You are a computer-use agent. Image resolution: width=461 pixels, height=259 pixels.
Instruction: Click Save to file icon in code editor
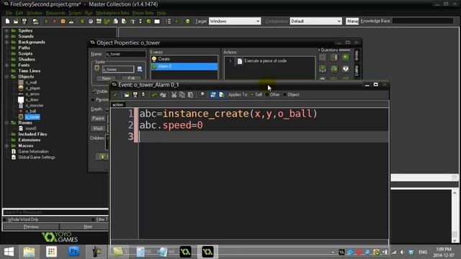point(135,94)
